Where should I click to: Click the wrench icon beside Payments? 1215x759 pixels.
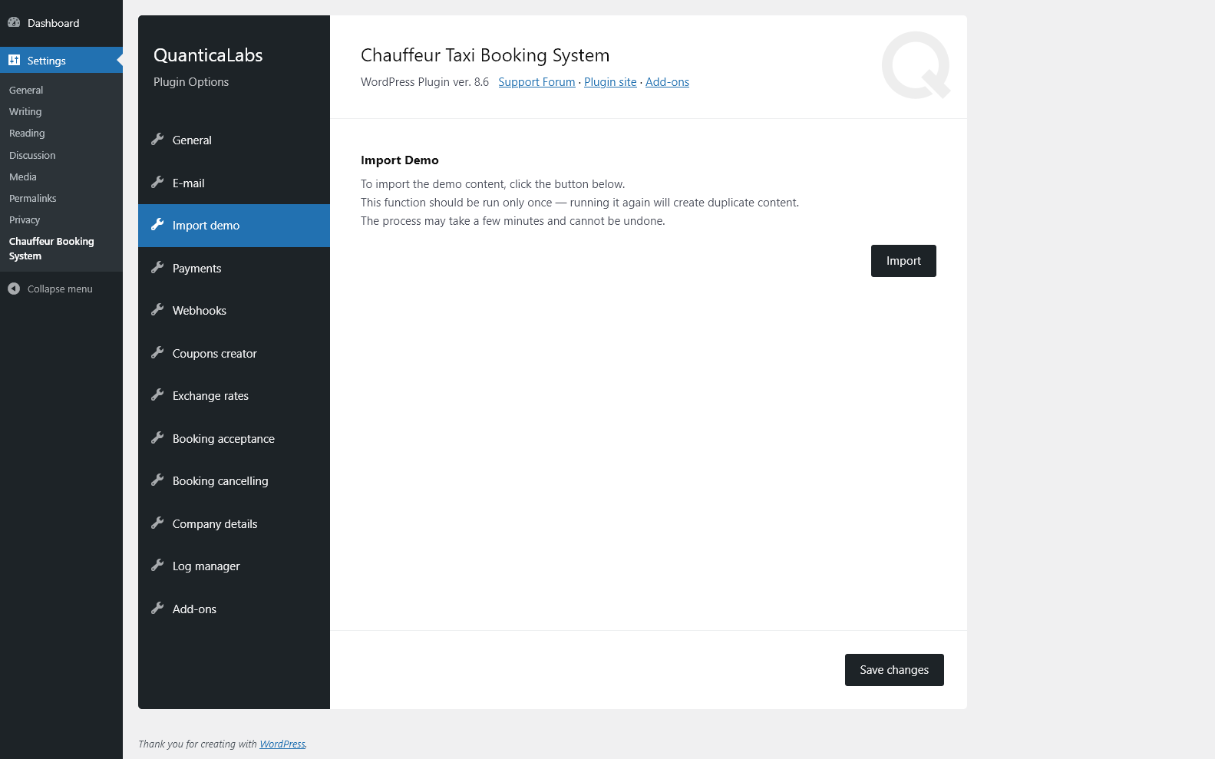(x=157, y=267)
